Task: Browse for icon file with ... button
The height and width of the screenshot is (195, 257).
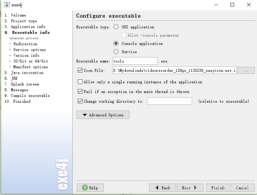Action: tap(246, 70)
